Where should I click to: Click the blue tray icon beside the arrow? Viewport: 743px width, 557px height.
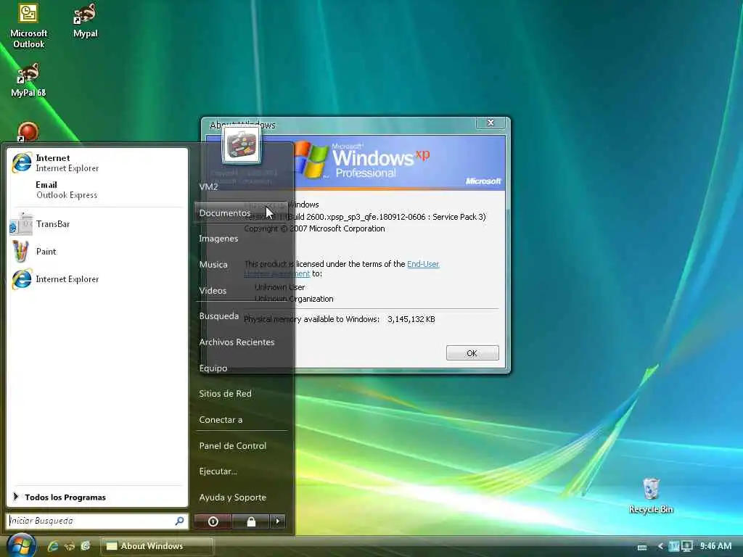click(673, 546)
